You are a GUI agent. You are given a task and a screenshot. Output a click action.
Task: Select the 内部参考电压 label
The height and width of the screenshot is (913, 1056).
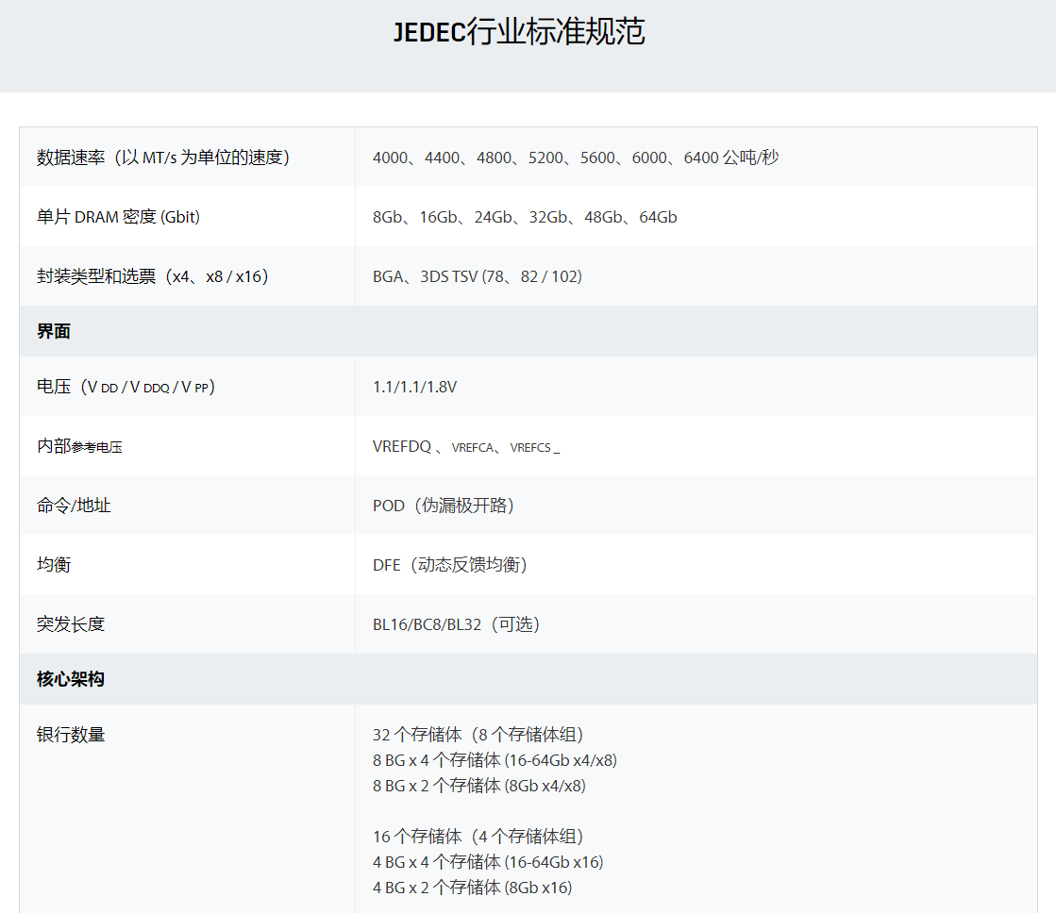79,446
